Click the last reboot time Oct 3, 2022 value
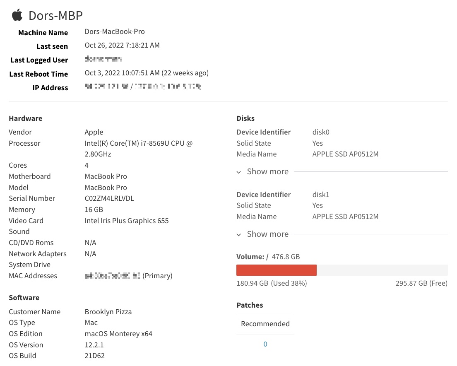 [x=147, y=73]
